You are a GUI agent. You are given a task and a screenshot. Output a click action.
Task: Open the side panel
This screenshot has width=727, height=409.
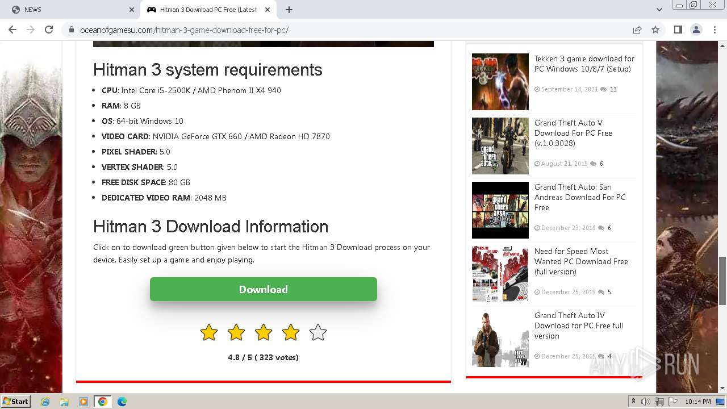(x=678, y=30)
